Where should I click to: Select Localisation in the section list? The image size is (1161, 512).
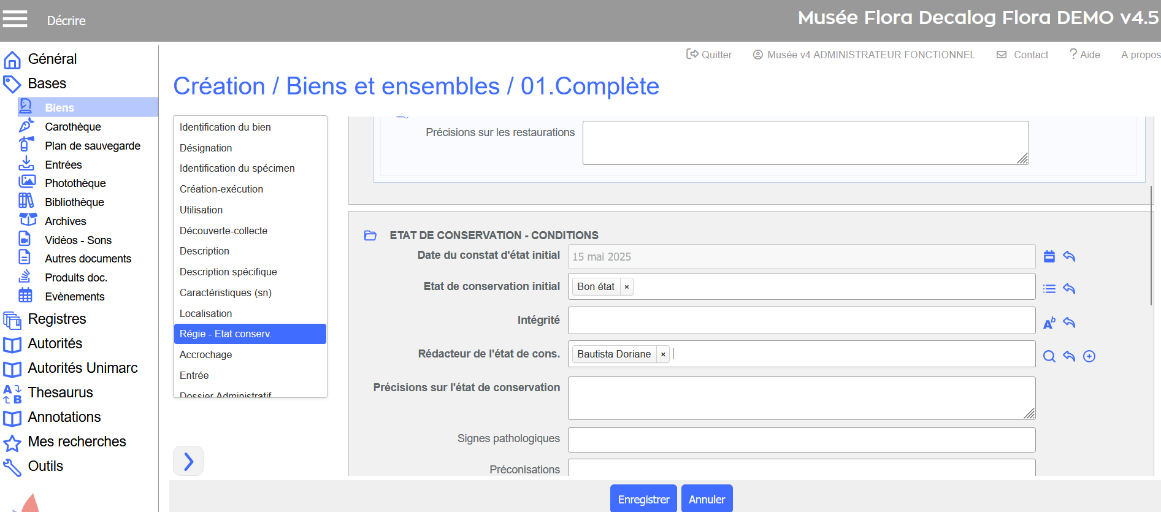(x=206, y=313)
